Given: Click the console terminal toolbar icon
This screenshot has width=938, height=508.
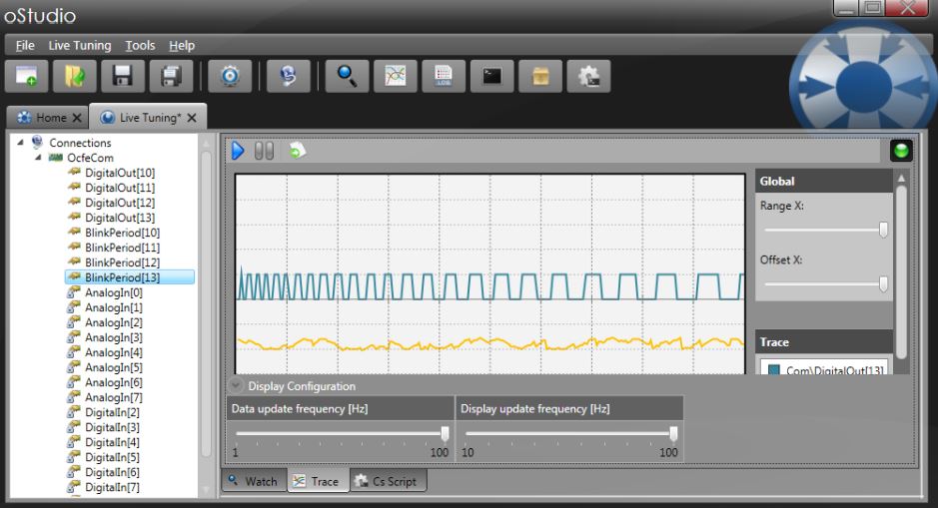Looking at the screenshot, I should 492,76.
